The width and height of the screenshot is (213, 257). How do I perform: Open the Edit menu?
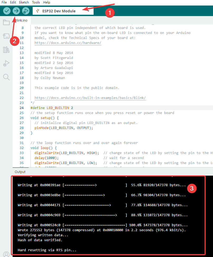click(x=13, y=2)
